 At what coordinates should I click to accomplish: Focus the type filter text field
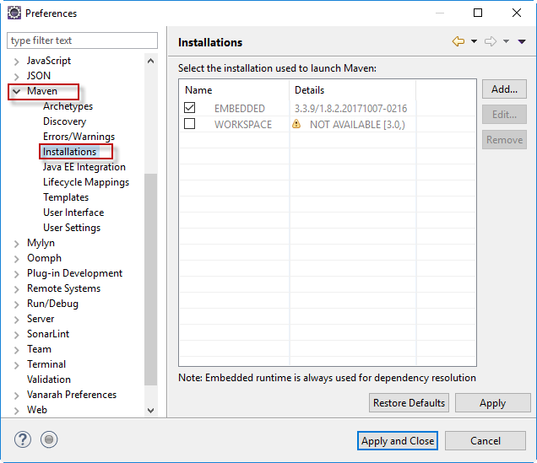point(82,40)
